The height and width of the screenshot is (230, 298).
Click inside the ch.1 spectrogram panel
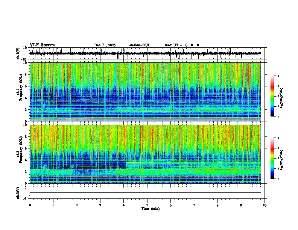[x=145, y=92]
